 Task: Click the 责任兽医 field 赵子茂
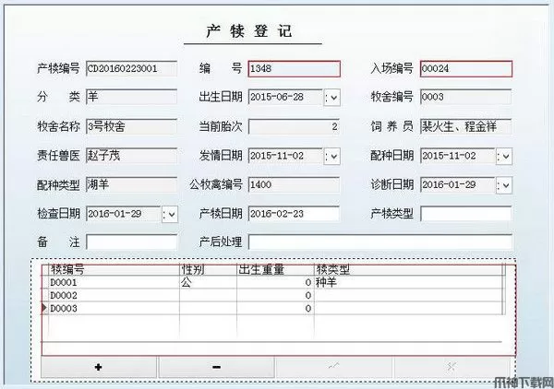coord(131,156)
